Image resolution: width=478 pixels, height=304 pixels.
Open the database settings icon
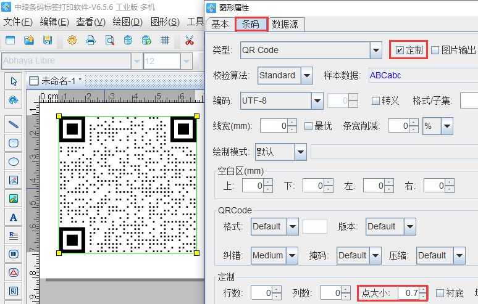[x=128, y=40]
